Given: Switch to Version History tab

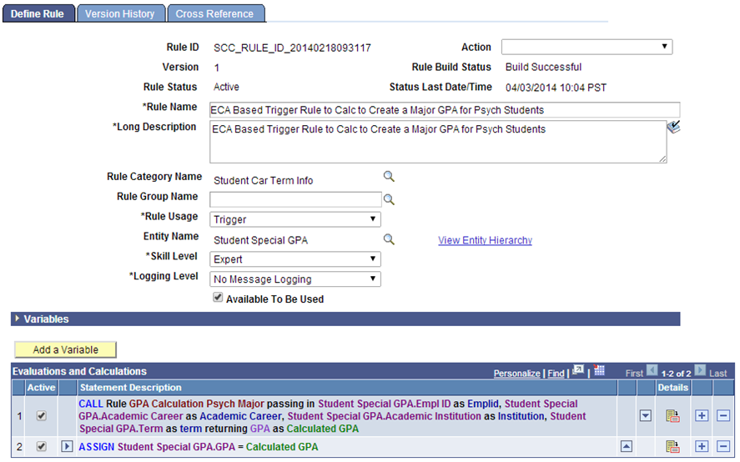Looking at the screenshot, I should coord(120,13).
